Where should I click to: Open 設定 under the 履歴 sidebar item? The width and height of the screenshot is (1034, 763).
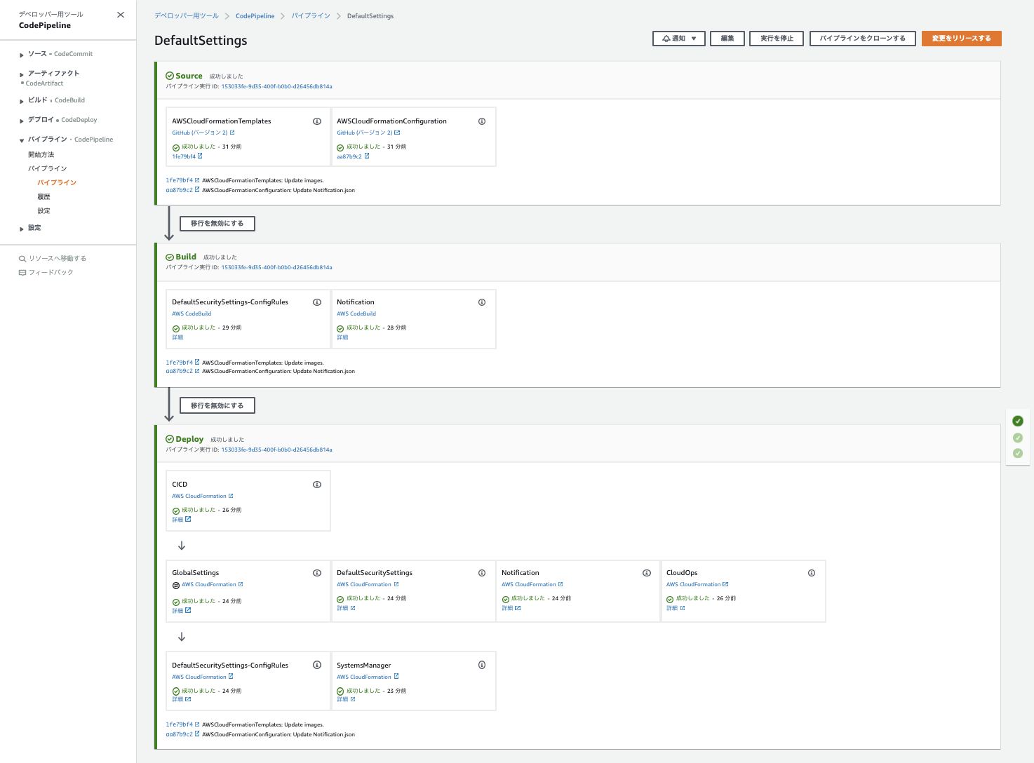tap(43, 211)
